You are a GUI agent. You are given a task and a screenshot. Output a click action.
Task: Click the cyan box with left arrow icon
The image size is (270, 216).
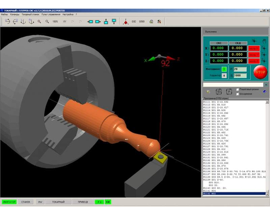coord(90,22)
